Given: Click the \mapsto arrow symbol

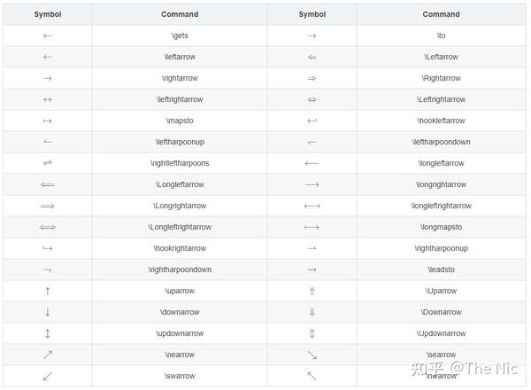Looking at the screenshot, I should tap(48, 121).
